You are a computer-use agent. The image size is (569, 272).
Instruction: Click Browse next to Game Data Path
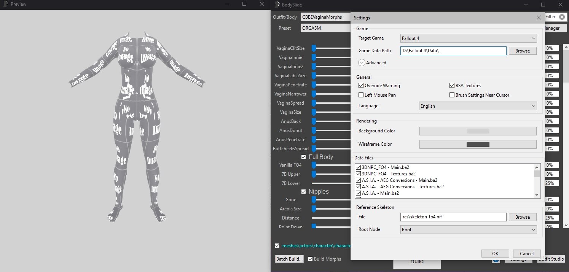[x=522, y=51]
